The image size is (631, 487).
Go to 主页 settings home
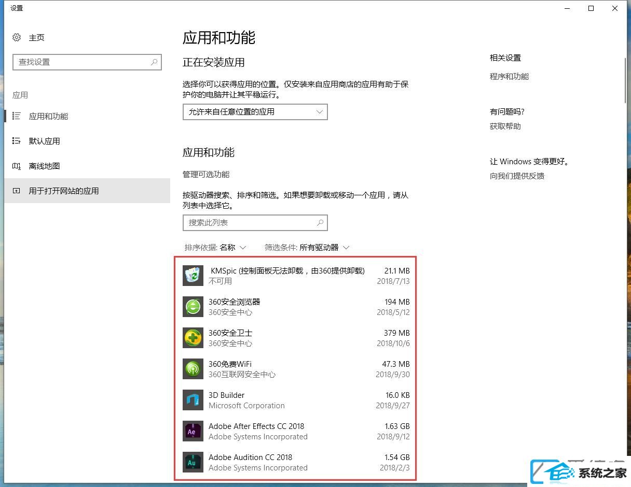pyautogui.click(x=87, y=37)
